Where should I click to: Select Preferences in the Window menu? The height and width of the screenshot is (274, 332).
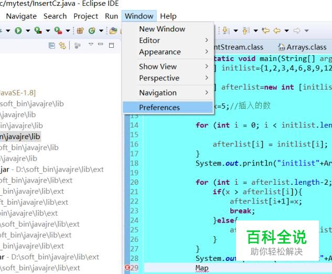tap(168, 108)
